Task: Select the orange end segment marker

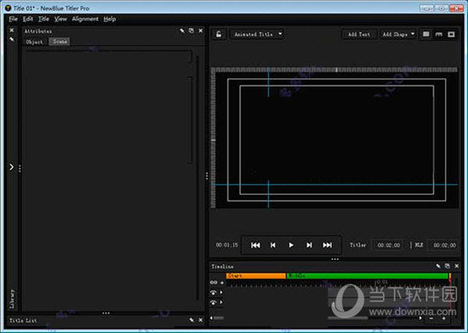Action: (x=450, y=276)
